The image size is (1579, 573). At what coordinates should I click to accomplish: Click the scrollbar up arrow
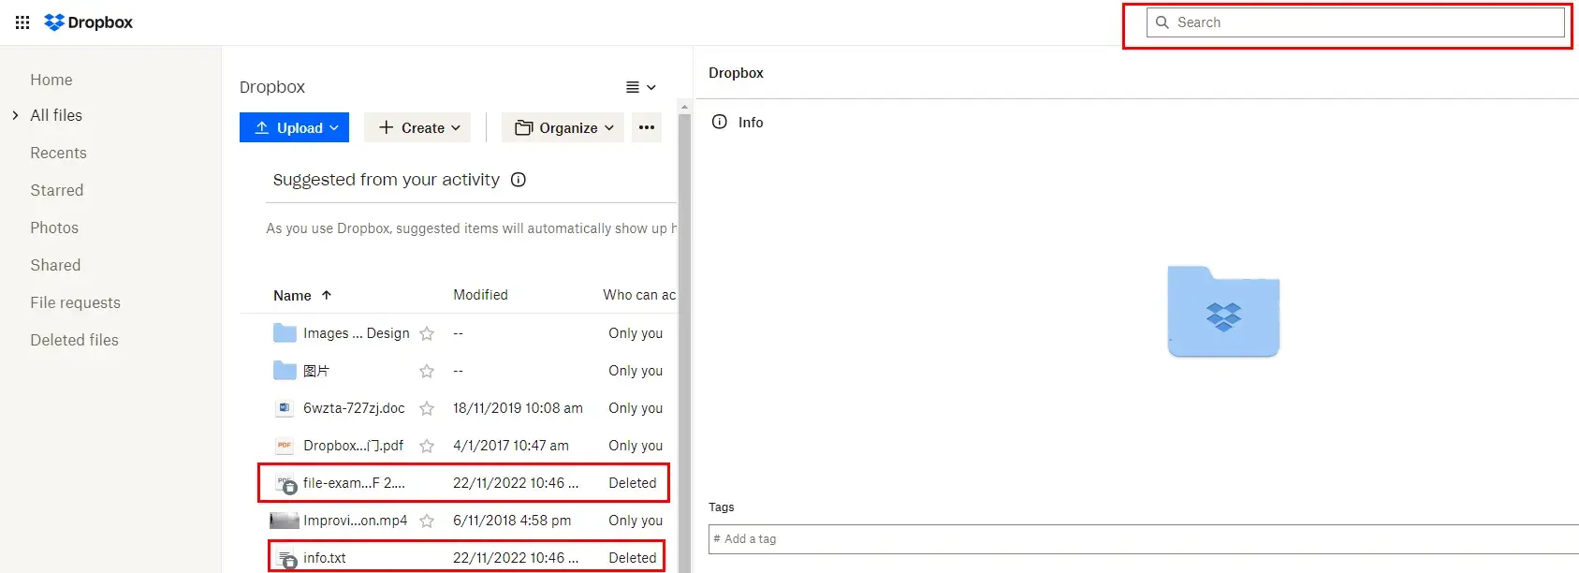[x=684, y=107]
